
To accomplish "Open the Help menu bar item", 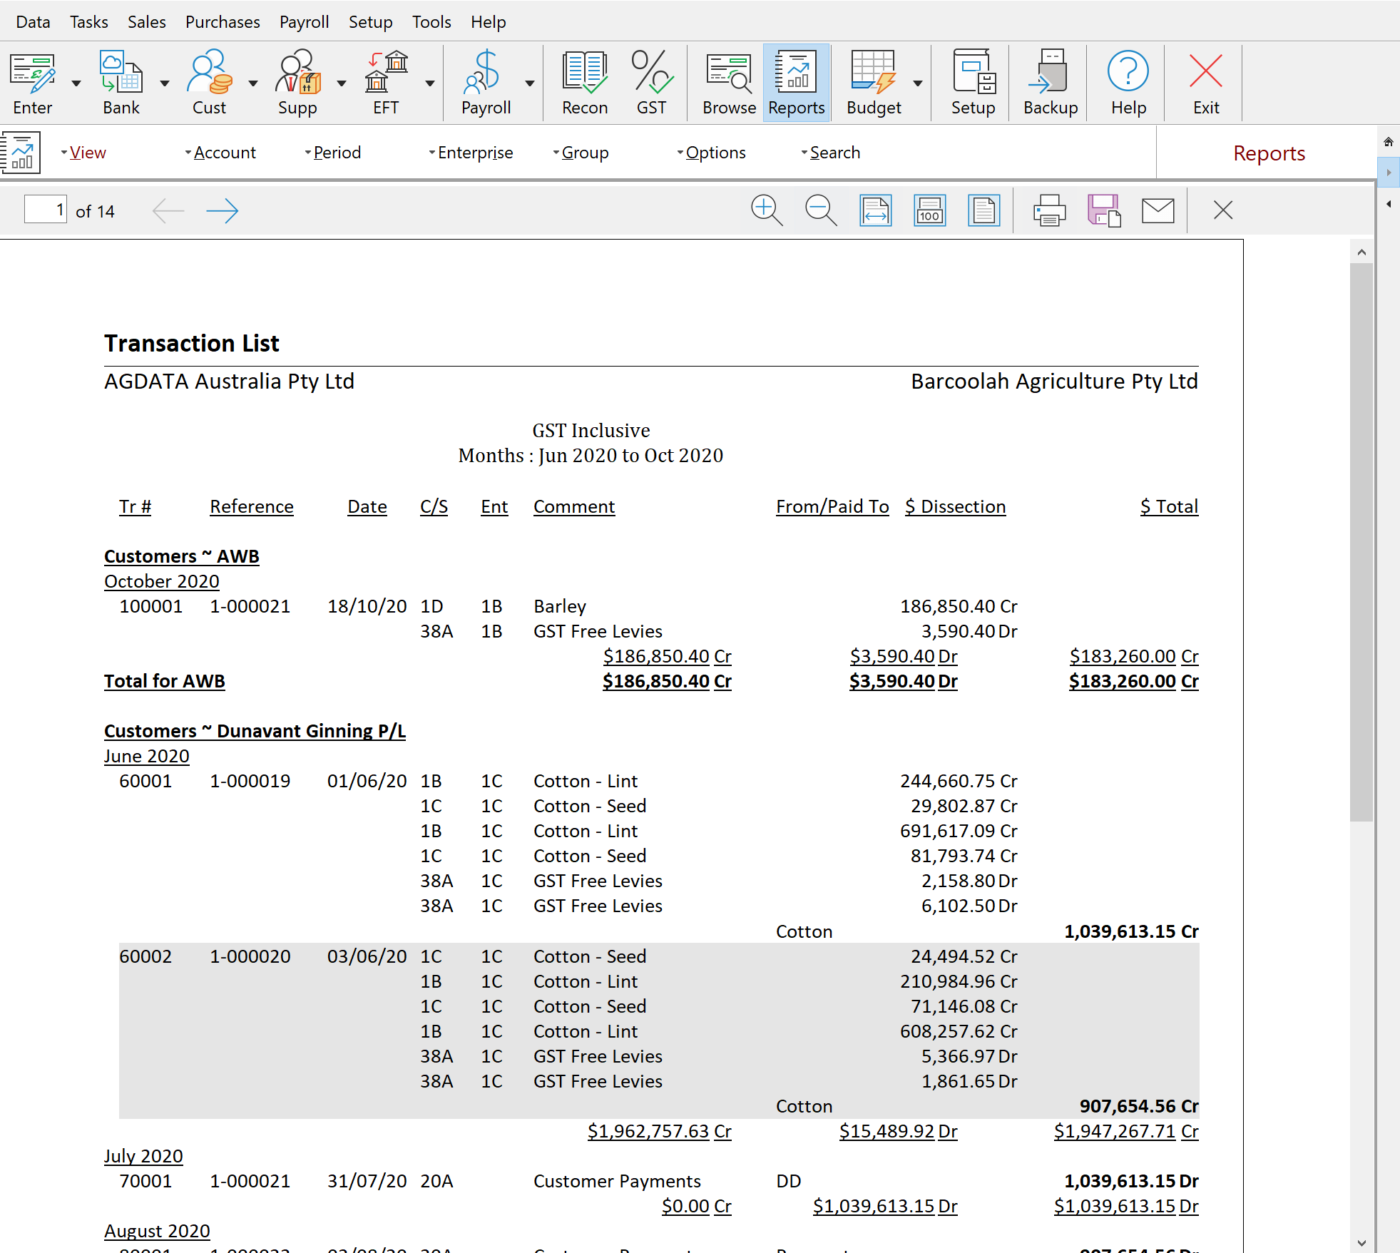I will 488,22.
